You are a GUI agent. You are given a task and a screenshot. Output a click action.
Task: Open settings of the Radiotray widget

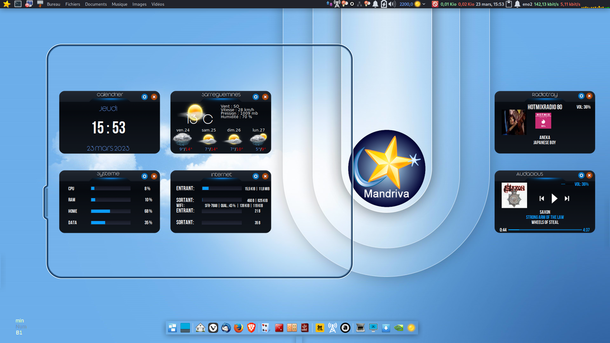[x=581, y=96]
